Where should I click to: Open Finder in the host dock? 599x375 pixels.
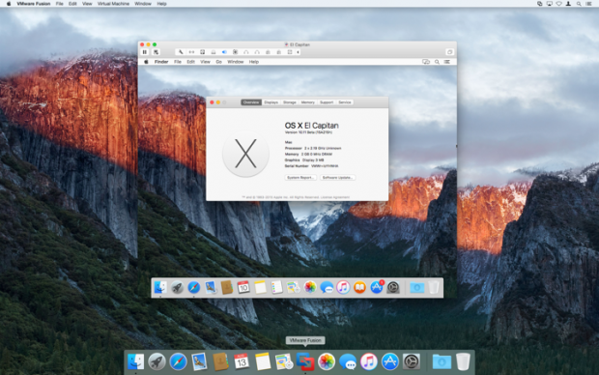[135, 361]
